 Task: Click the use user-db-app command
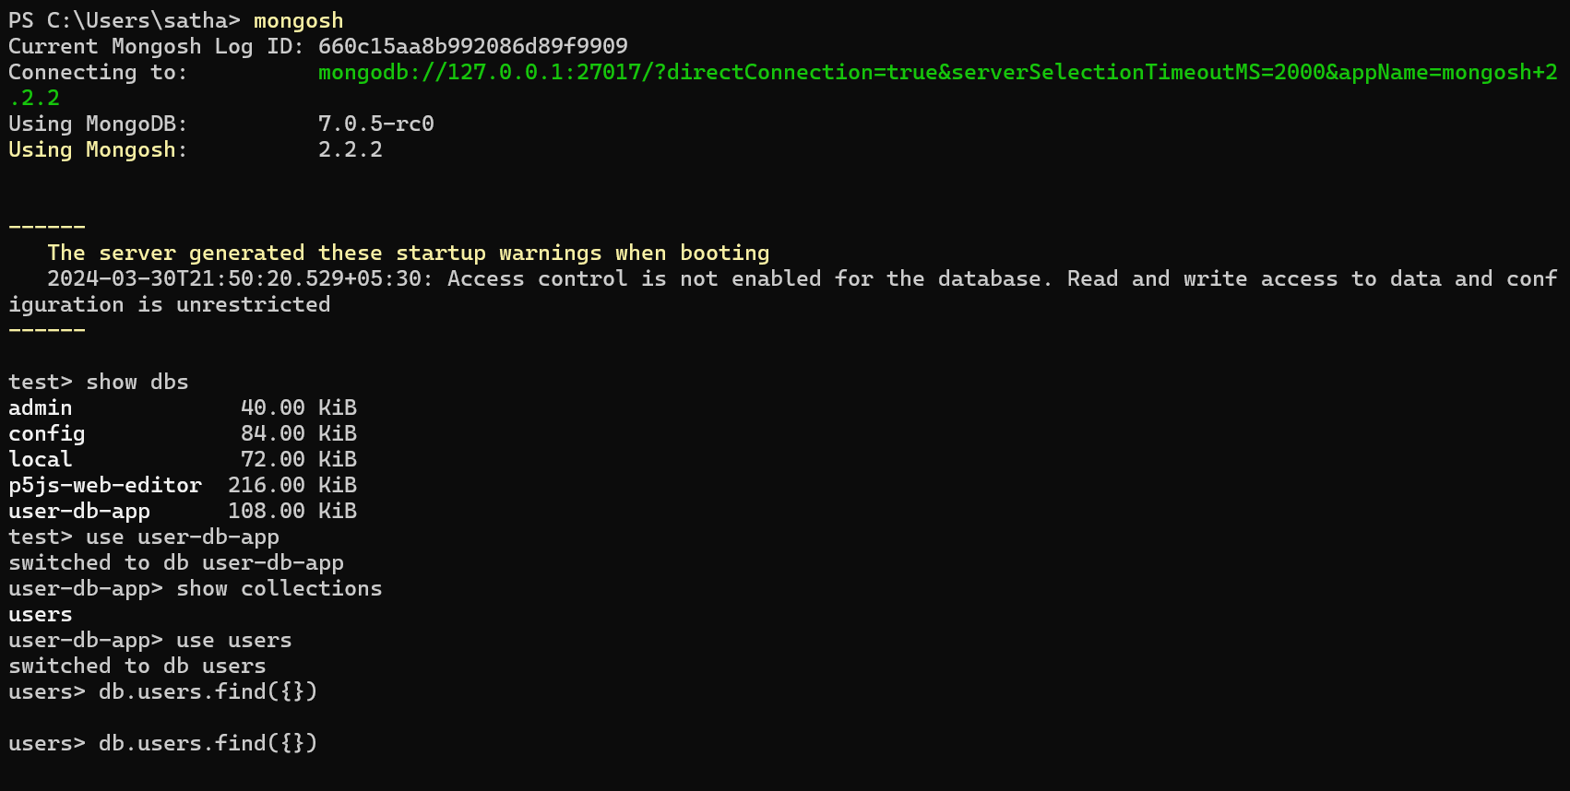click(x=182, y=537)
